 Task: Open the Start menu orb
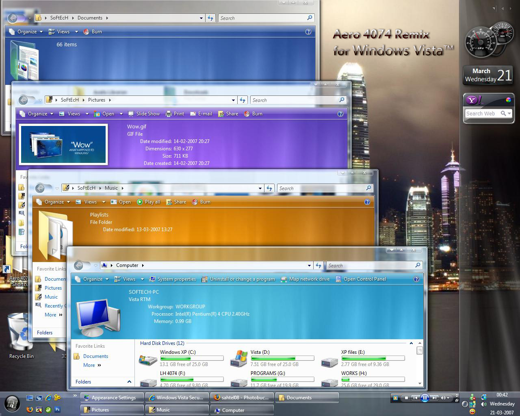point(11,403)
